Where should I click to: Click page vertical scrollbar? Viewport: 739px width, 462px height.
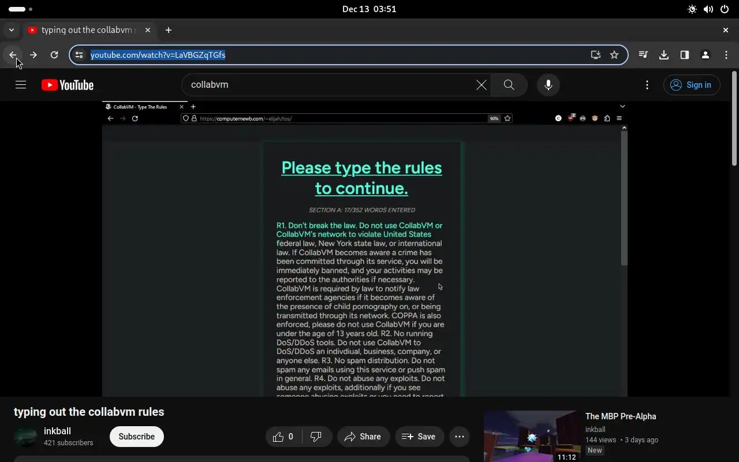click(734, 117)
